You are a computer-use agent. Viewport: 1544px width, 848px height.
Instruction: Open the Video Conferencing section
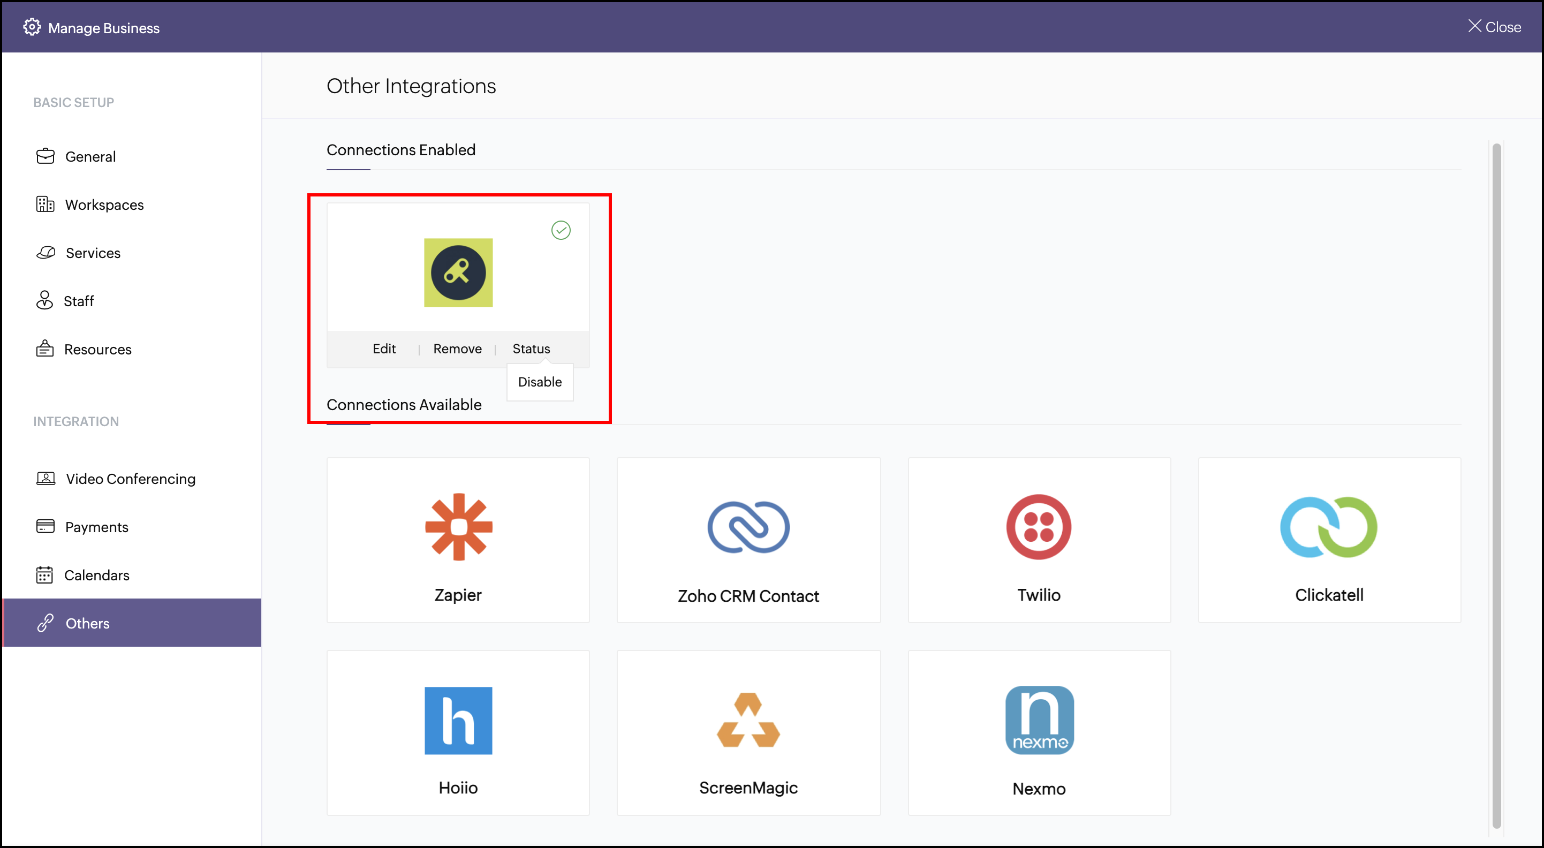[130, 479]
